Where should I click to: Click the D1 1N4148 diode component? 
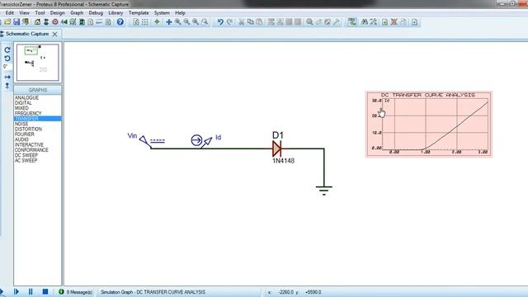(277, 148)
